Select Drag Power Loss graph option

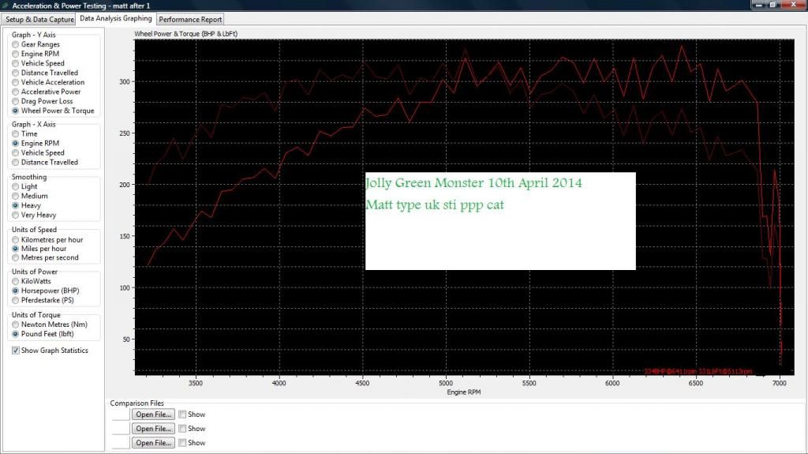16,101
